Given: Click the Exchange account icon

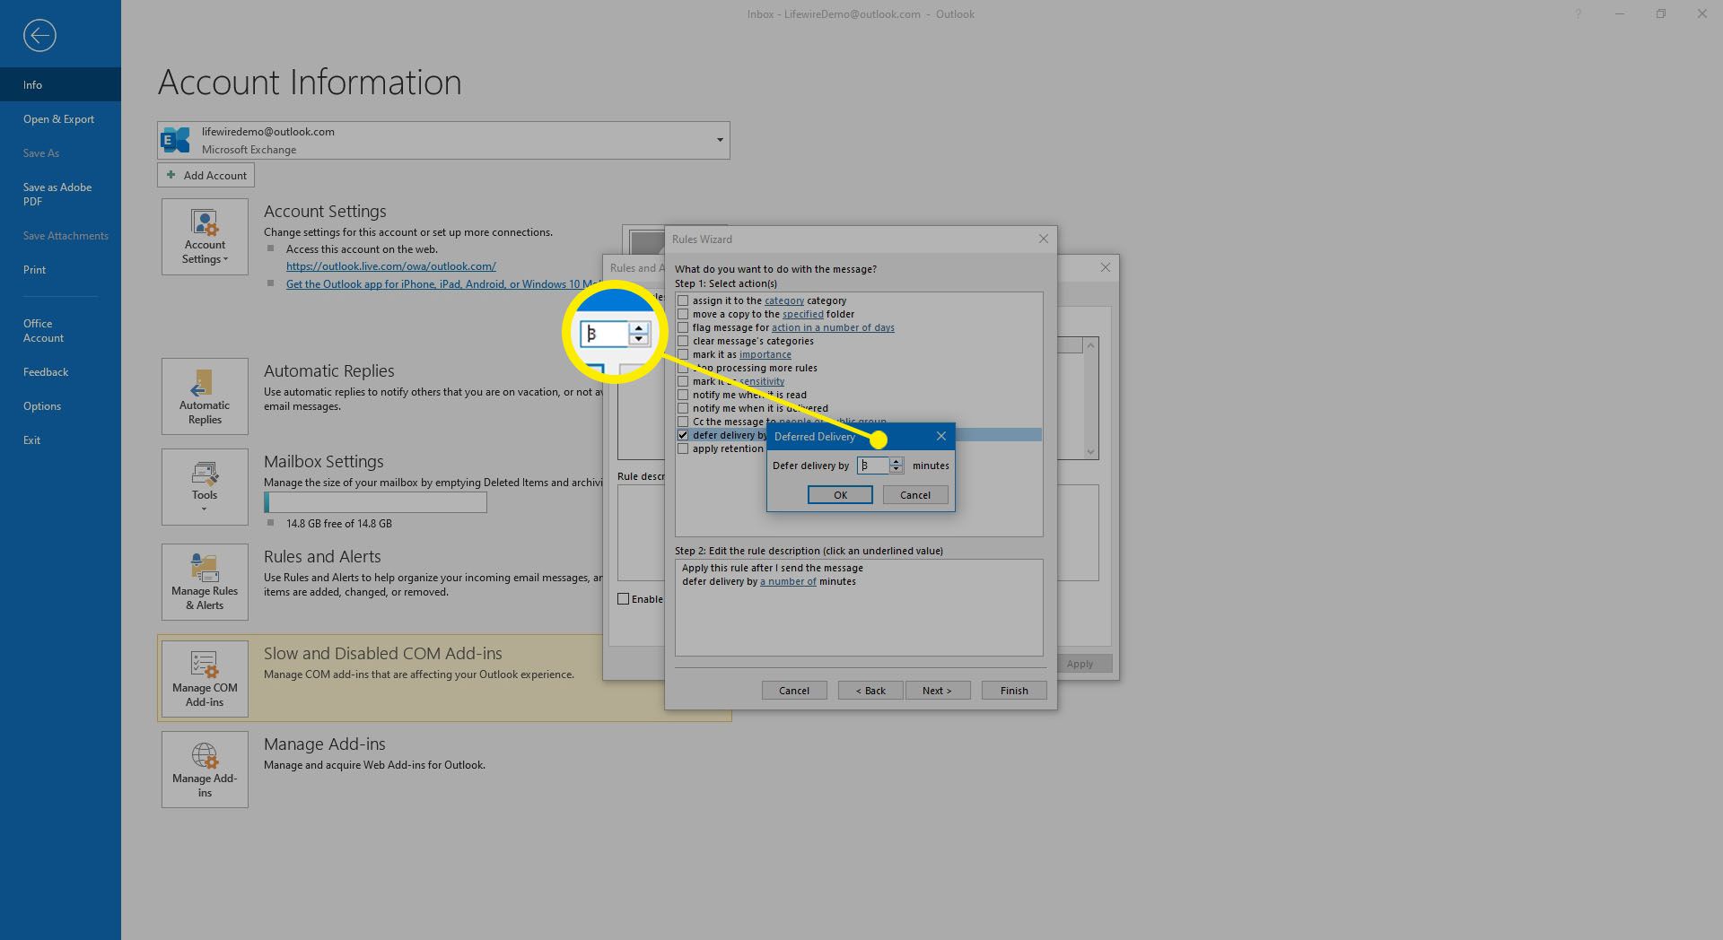Looking at the screenshot, I should (x=176, y=140).
